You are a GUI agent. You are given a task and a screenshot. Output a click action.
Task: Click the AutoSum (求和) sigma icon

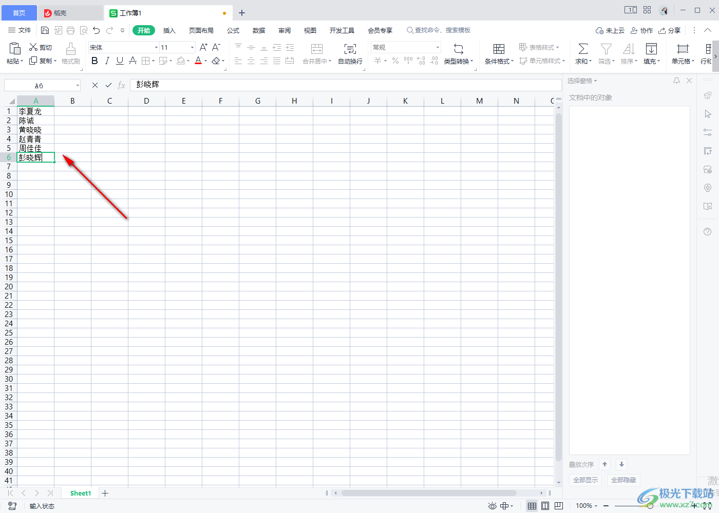[583, 49]
